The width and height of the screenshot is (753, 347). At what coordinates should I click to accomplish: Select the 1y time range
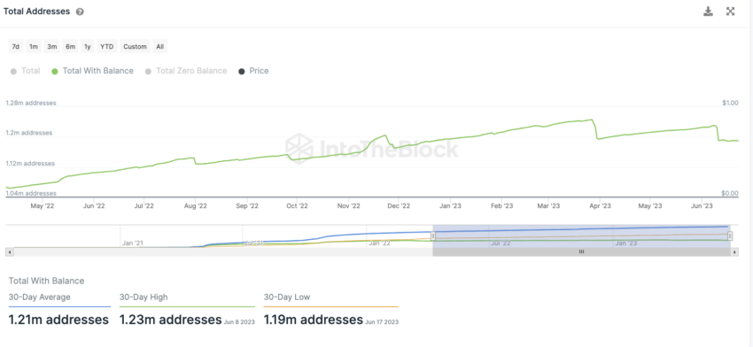pyautogui.click(x=87, y=47)
